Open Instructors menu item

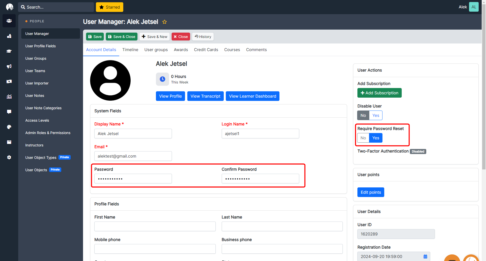point(51,145)
